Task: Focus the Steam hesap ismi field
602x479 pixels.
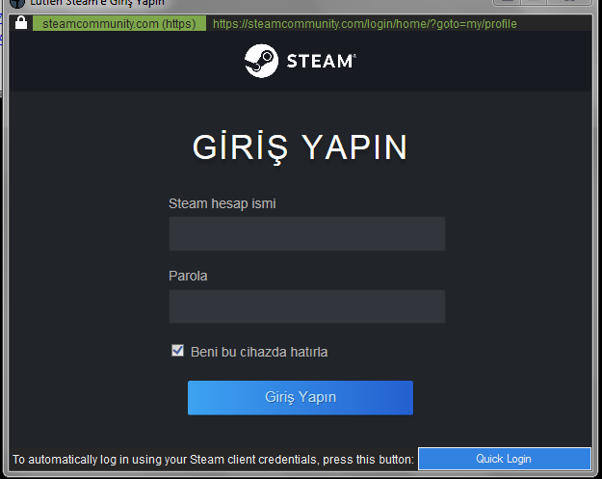Action: (307, 233)
